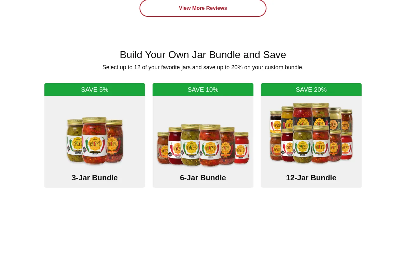The width and height of the screenshot is (406, 254).
Task: Select the SAVE 10% green banner
Action: (203, 90)
